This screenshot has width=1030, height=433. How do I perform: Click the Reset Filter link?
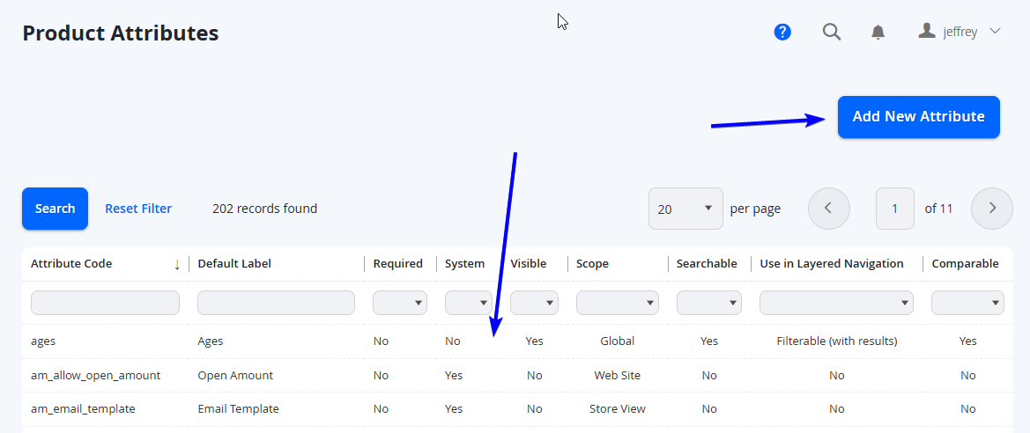pyautogui.click(x=138, y=209)
